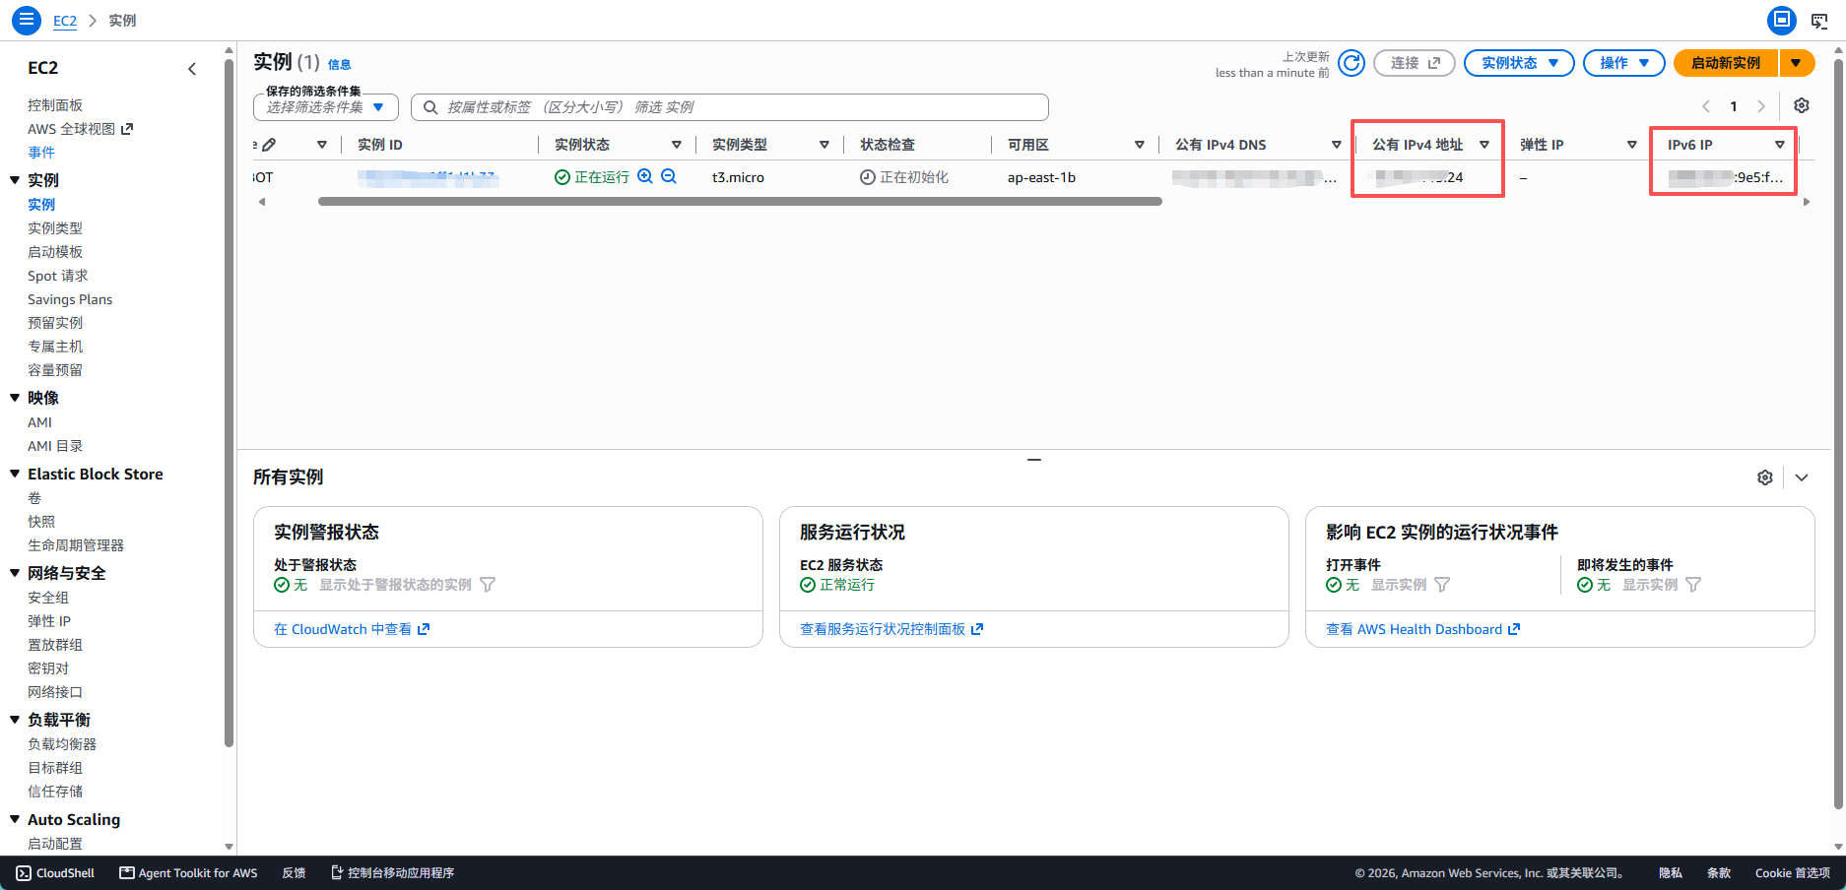Screen dimensions: 1846x890
Task: Open 反馈 feedback in footer
Action: click(x=294, y=873)
